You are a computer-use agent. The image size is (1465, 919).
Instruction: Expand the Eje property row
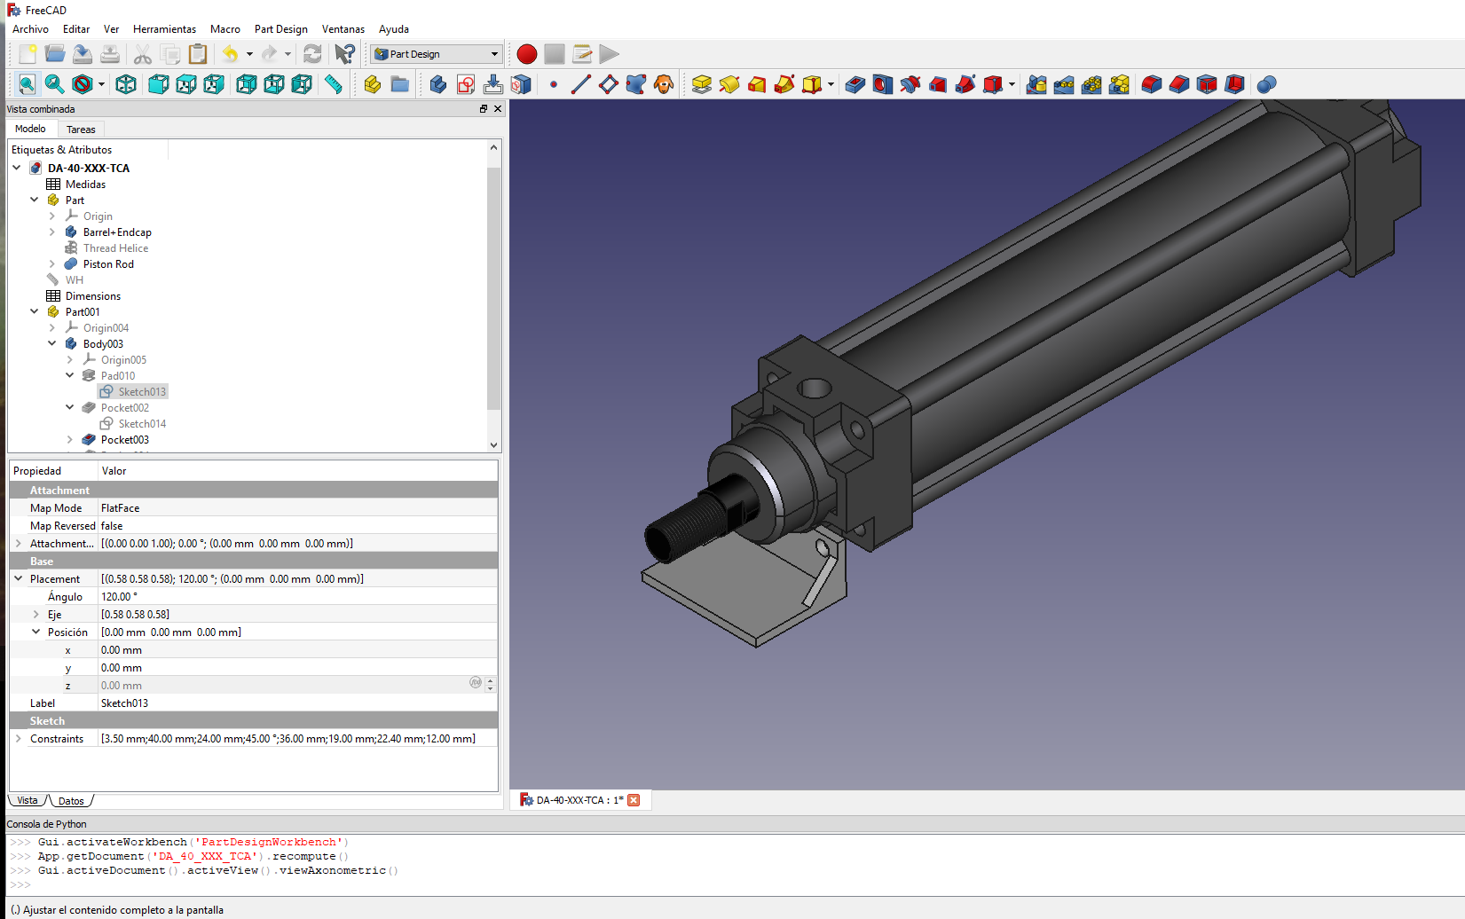pos(36,614)
